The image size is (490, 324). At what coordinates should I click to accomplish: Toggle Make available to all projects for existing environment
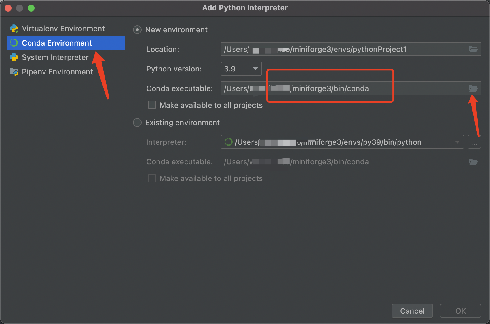click(x=152, y=178)
